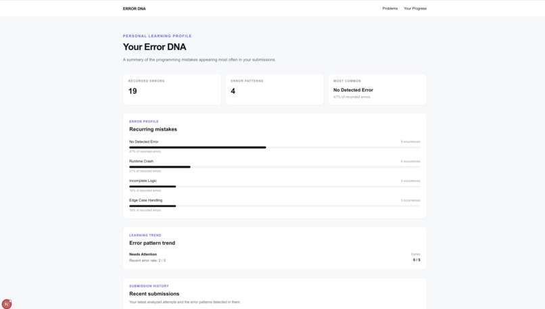Select the Recorded Errors card showing 19
This screenshot has width=545, height=309.
tap(172, 89)
